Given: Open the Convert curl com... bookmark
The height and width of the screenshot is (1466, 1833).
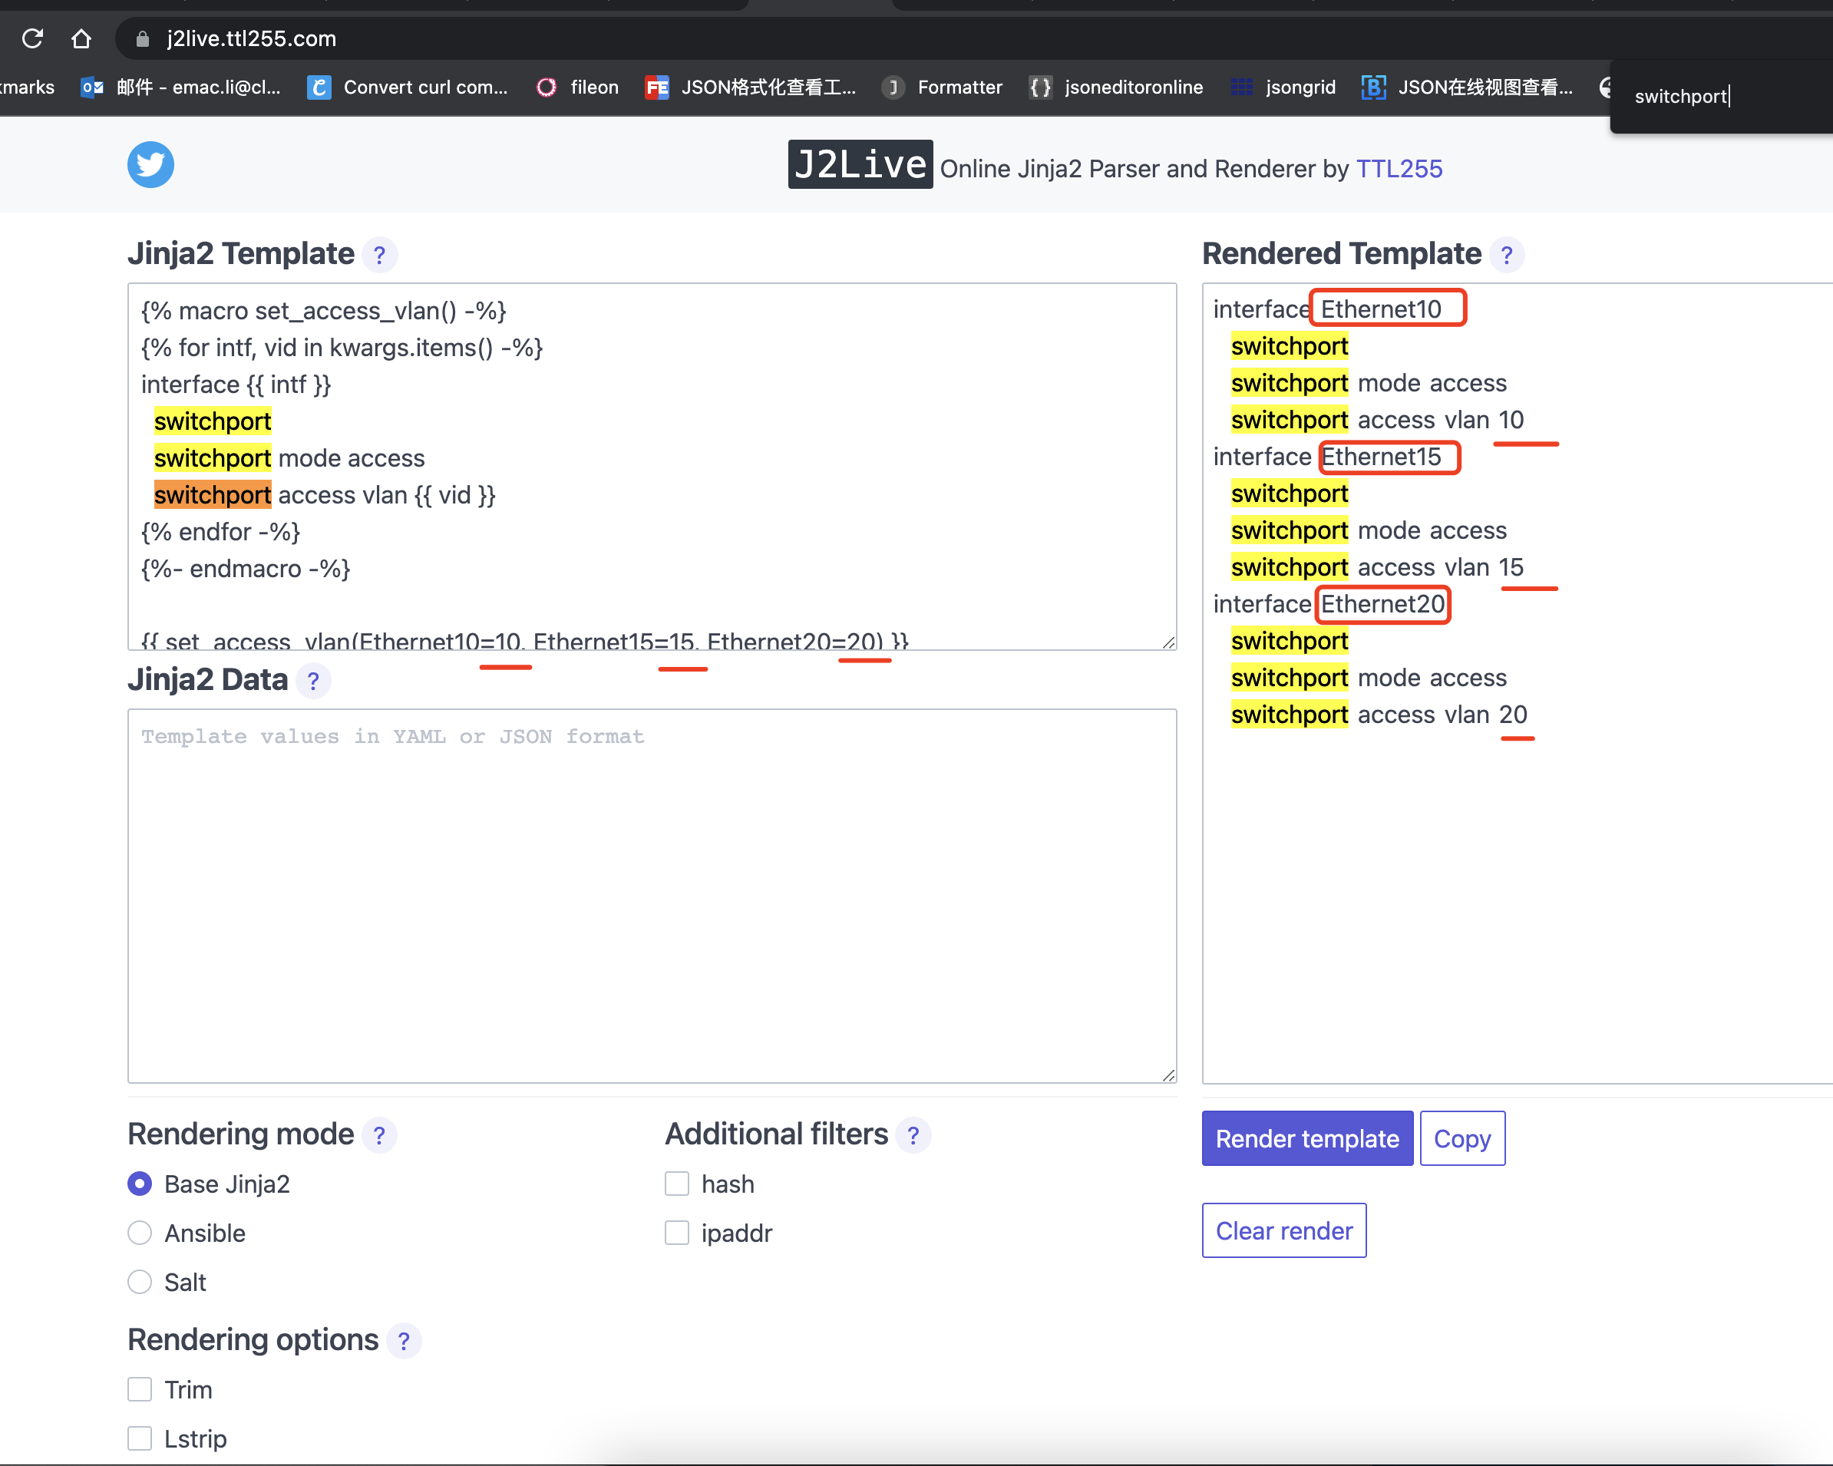Looking at the screenshot, I should pos(408,87).
